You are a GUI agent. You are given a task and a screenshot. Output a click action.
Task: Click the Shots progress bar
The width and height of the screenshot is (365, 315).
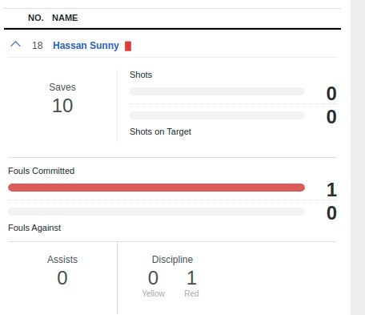[217, 91]
